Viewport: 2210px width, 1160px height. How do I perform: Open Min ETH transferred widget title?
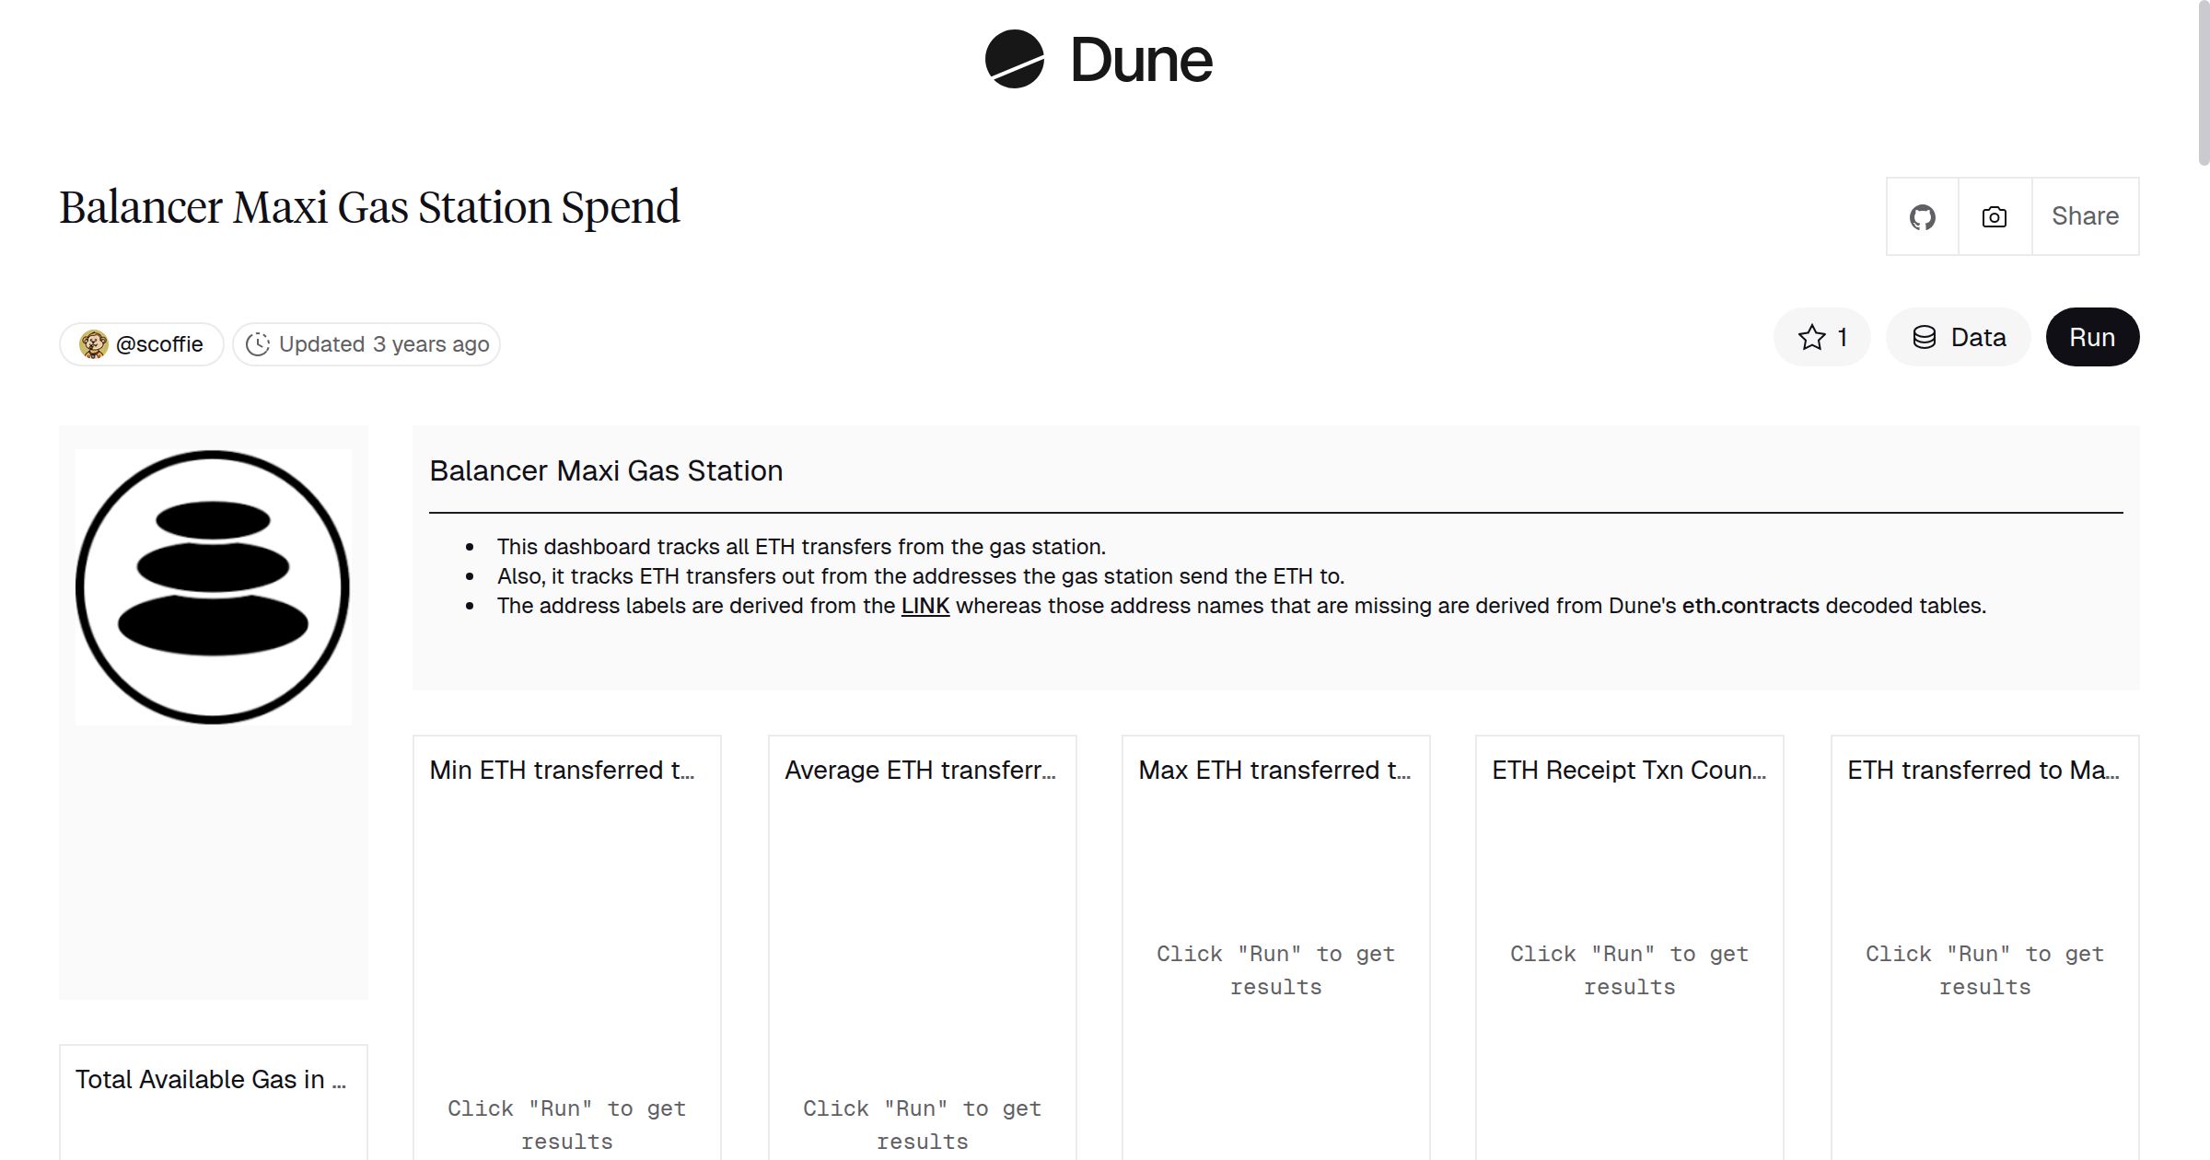coord(562,770)
